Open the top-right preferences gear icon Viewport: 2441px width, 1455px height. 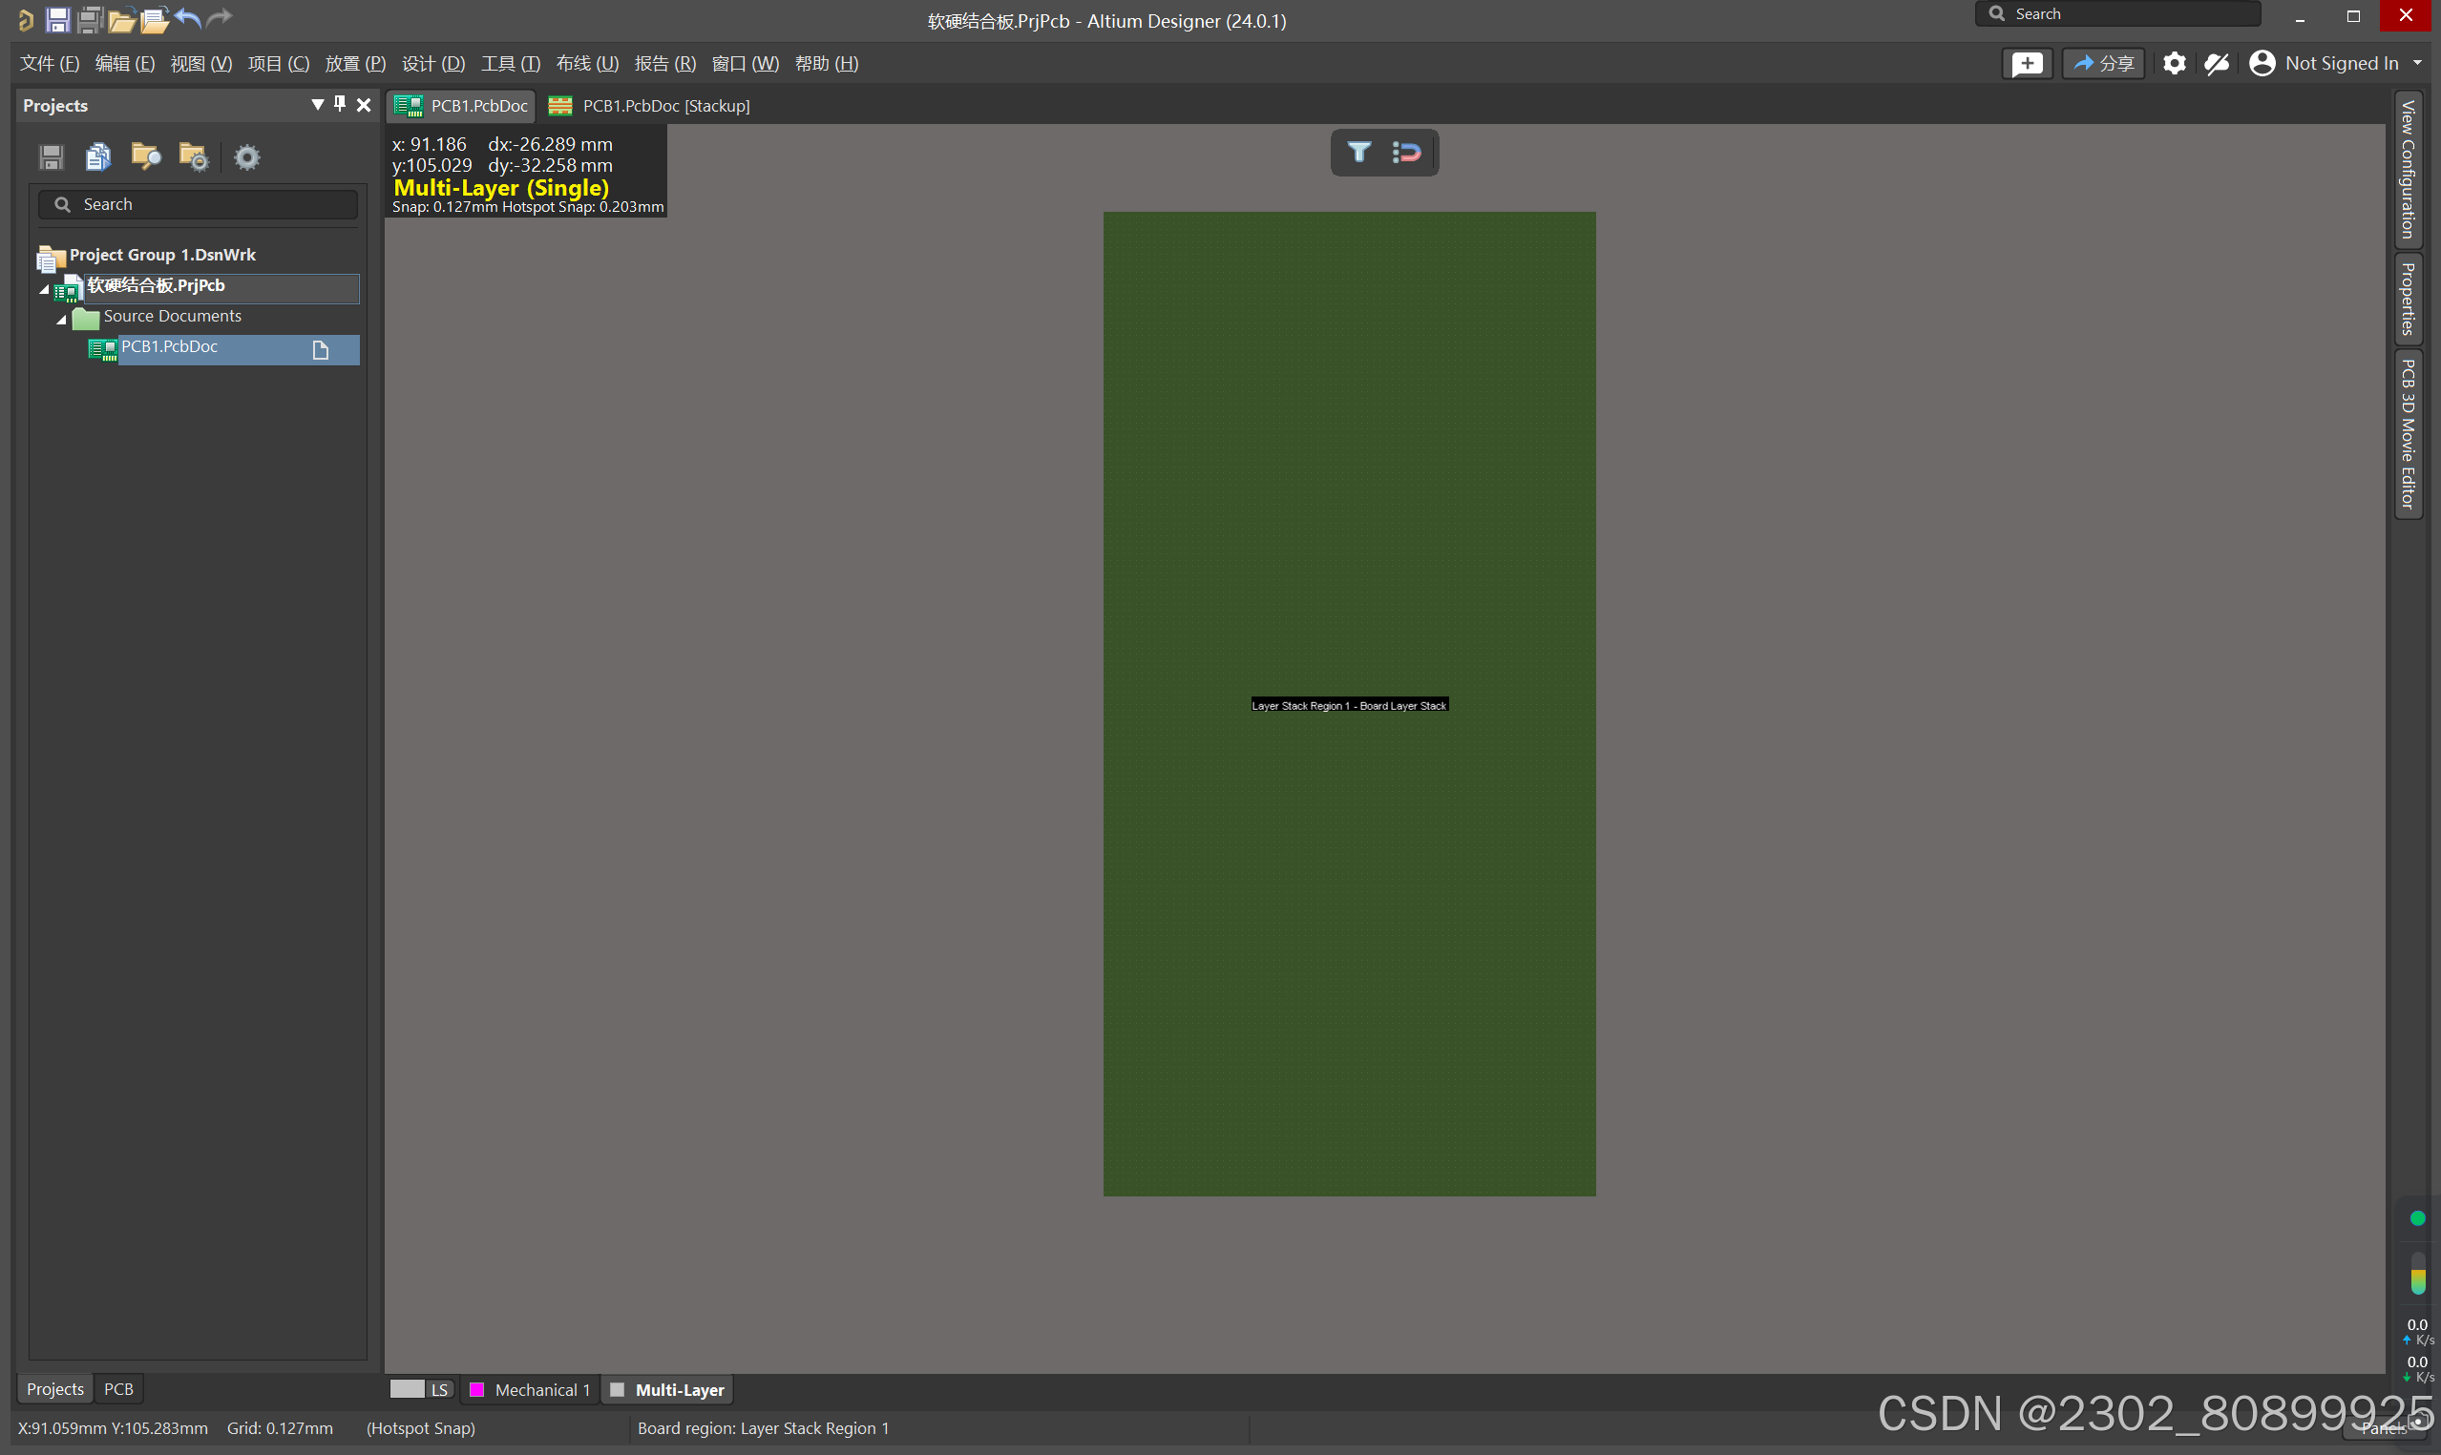(x=2174, y=64)
